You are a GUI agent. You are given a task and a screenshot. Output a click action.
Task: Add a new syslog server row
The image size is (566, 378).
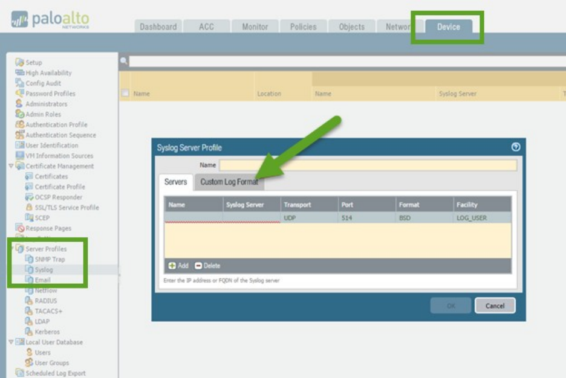(x=178, y=266)
